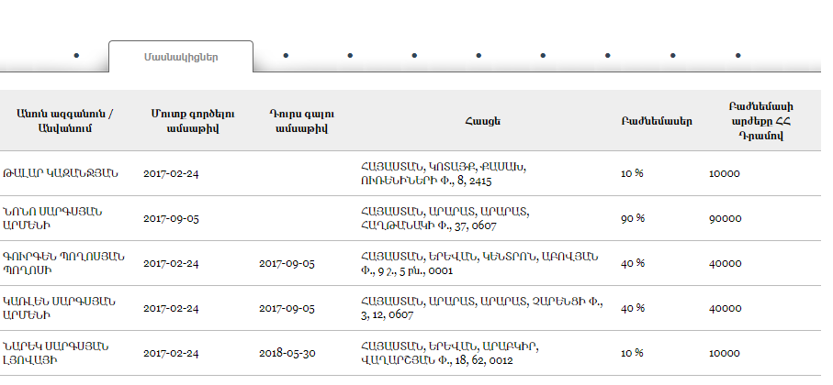Select participant ԳՈՒՐԳԵՆ ՊՈՂՈՍՅԱՆ ՊՈՂՈՍԻ
Image resolution: width=833 pixels, height=385 pixels.
[x=63, y=263]
